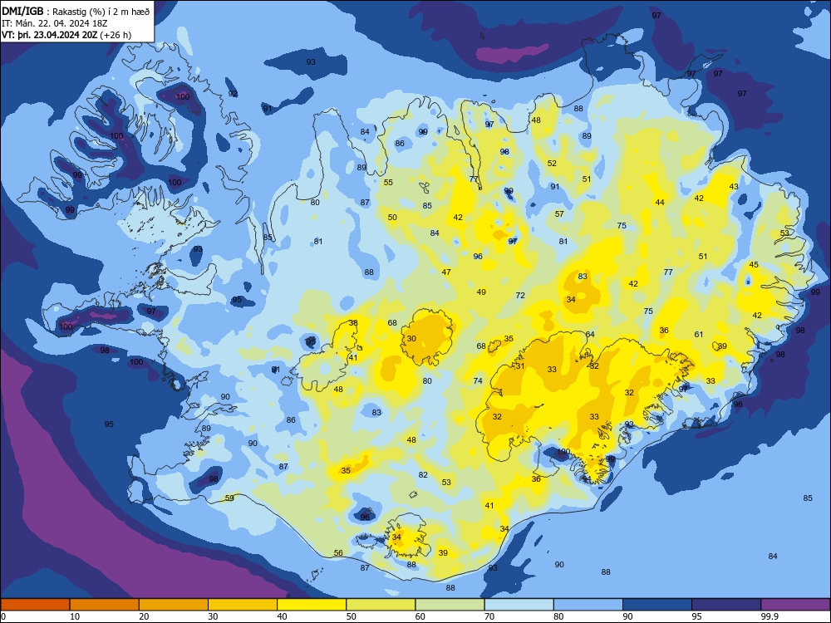The image size is (831, 623).
Task: Click the map value '72' in central Iceland
Action: coord(520,296)
